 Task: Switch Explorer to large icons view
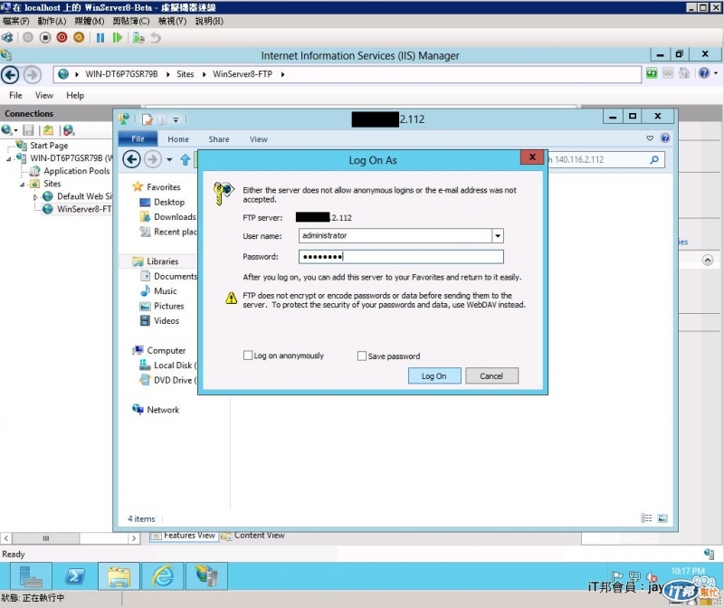click(662, 518)
